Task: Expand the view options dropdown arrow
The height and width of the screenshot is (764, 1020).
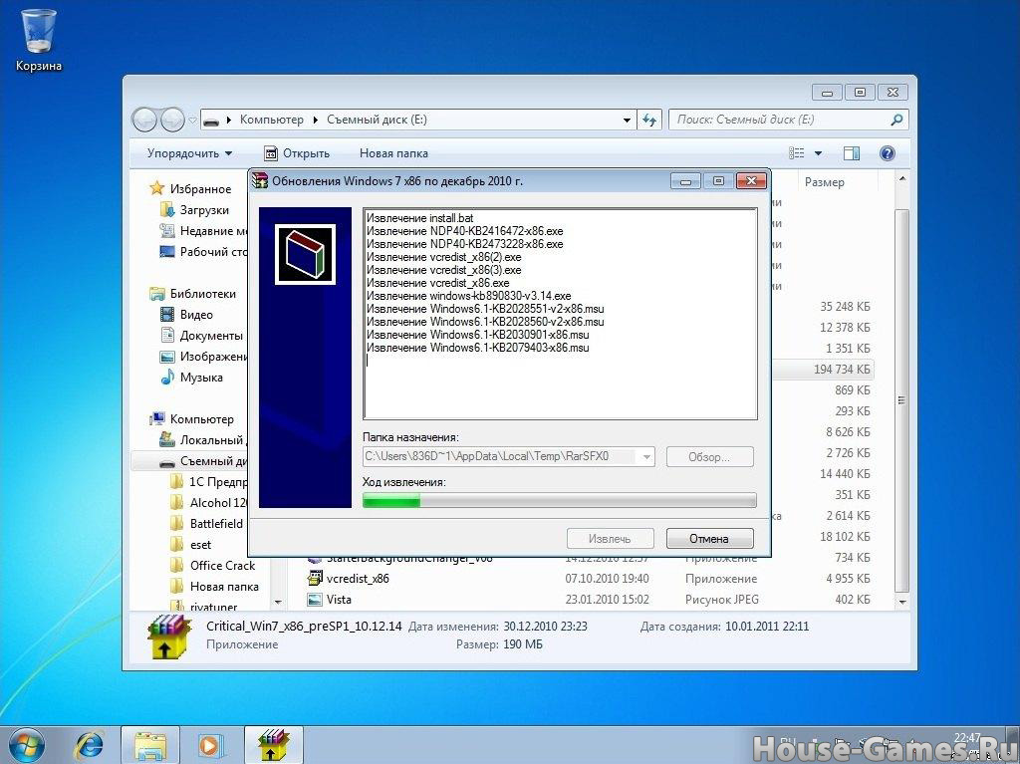Action: point(818,153)
